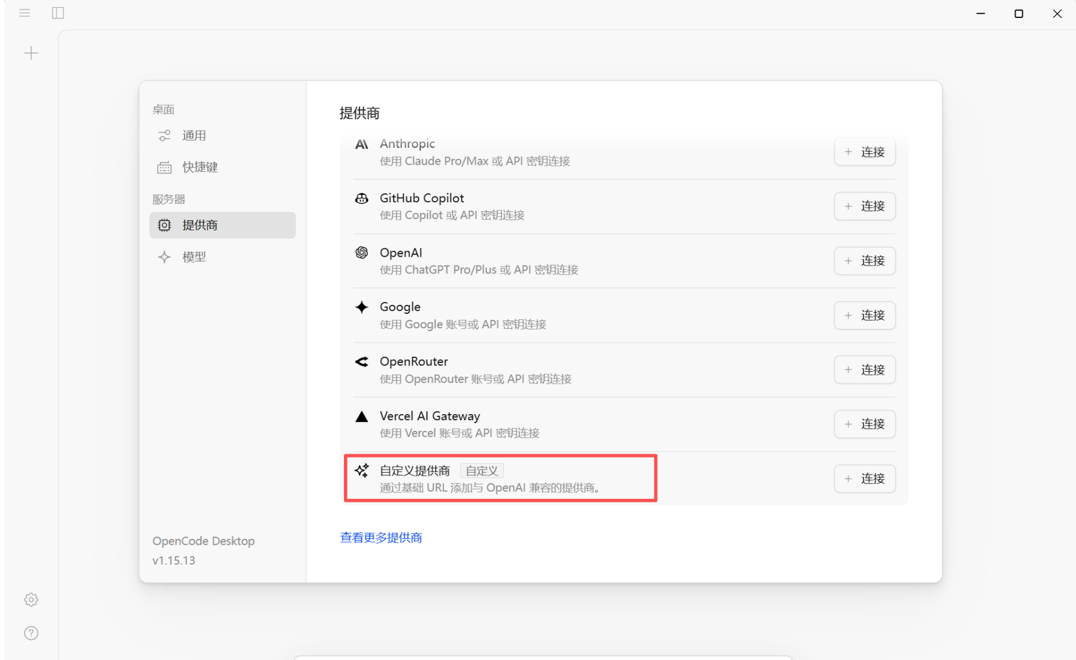Click the 自定义 tag badge

point(482,471)
